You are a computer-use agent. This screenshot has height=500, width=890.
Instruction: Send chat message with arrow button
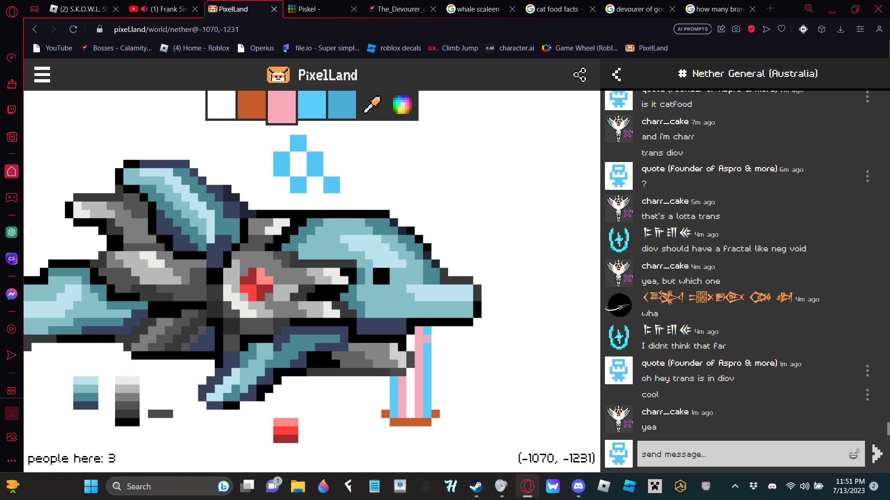(x=877, y=454)
